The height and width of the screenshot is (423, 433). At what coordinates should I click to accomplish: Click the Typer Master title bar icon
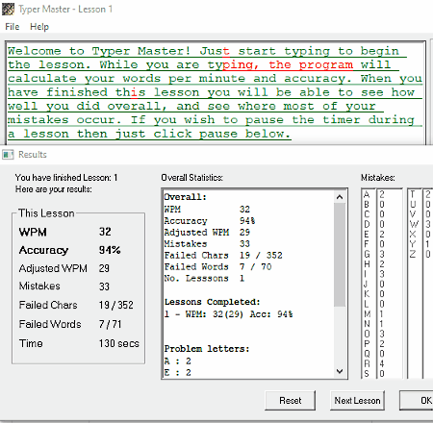click(8, 9)
